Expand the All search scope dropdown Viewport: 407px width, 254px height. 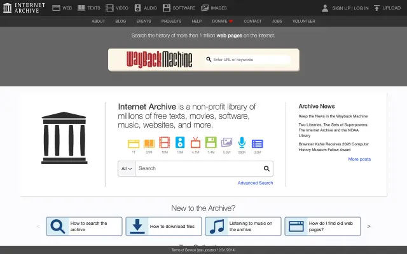[127, 169]
